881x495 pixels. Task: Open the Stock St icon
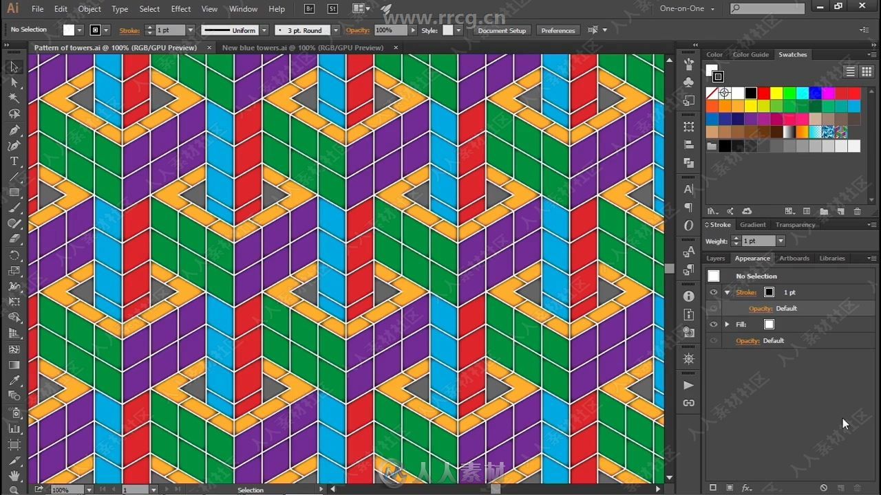coord(333,9)
